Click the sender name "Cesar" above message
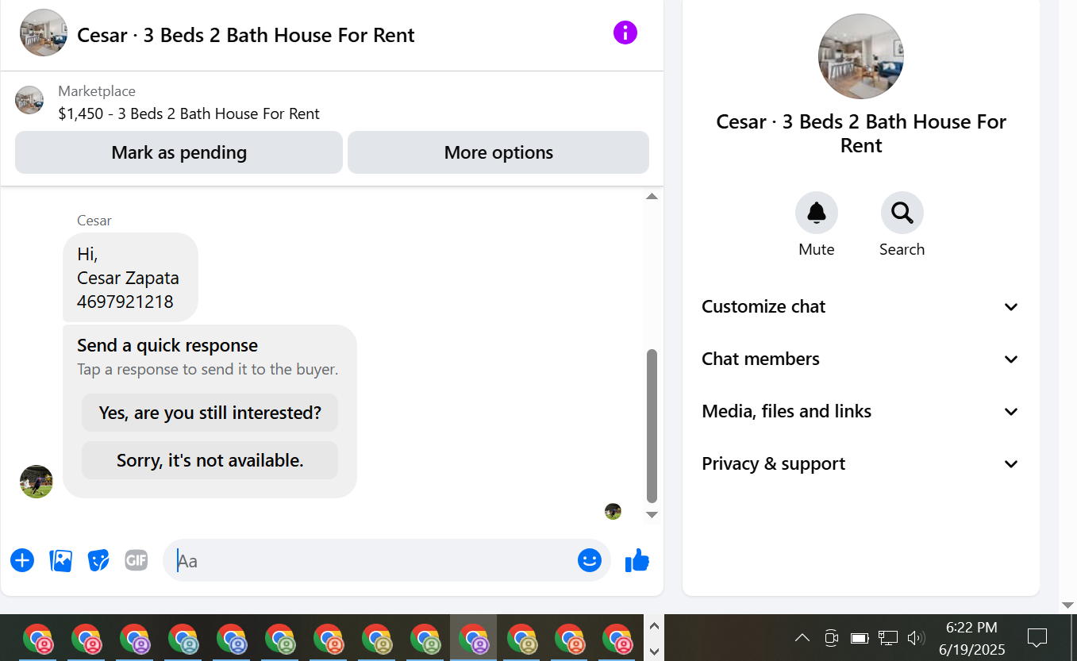The width and height of the screenshot is (1077, 661). pos(94,220)
